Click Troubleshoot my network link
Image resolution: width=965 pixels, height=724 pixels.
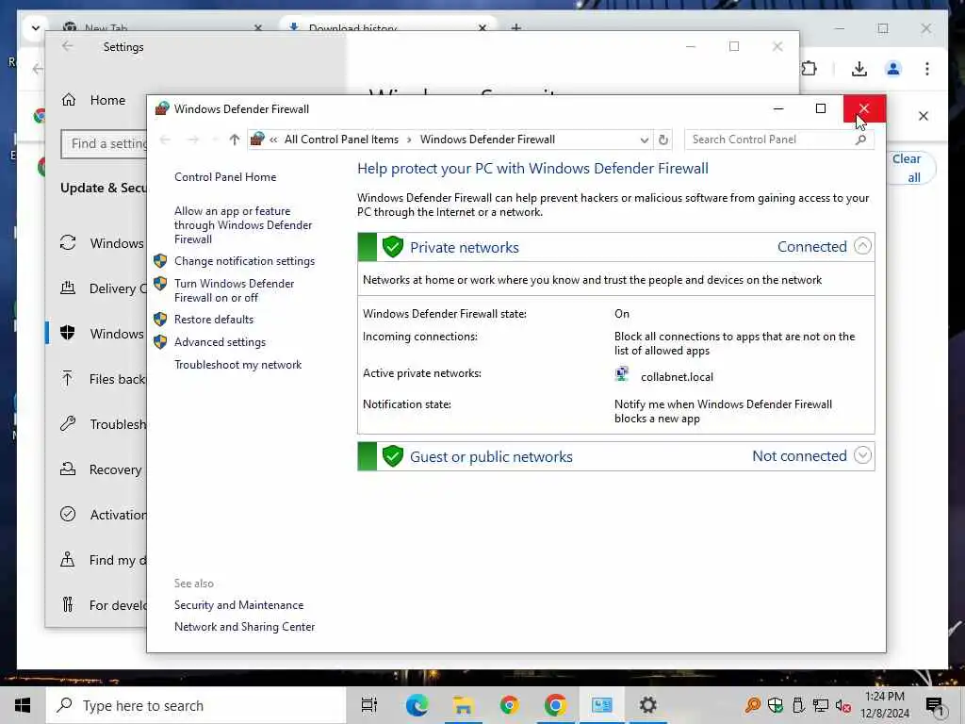click(x=237, y=365)
